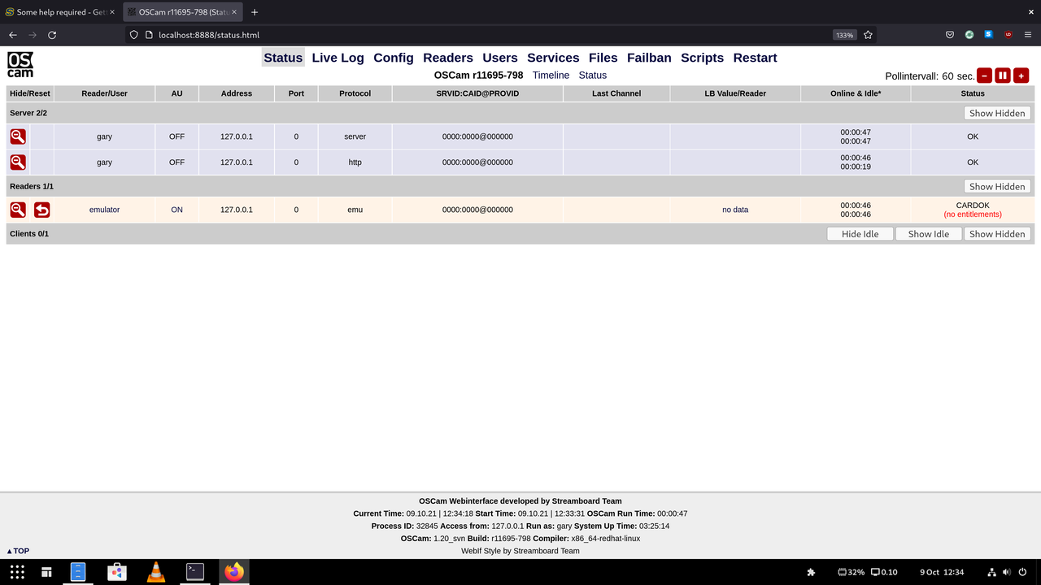Switch to 'Some help required' browser tab
The height and width of the screenshot is (585, 1041).
click(x=61, y=12)
